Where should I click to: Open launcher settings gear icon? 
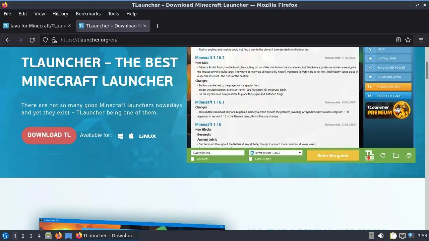click(x=409, y=155)
